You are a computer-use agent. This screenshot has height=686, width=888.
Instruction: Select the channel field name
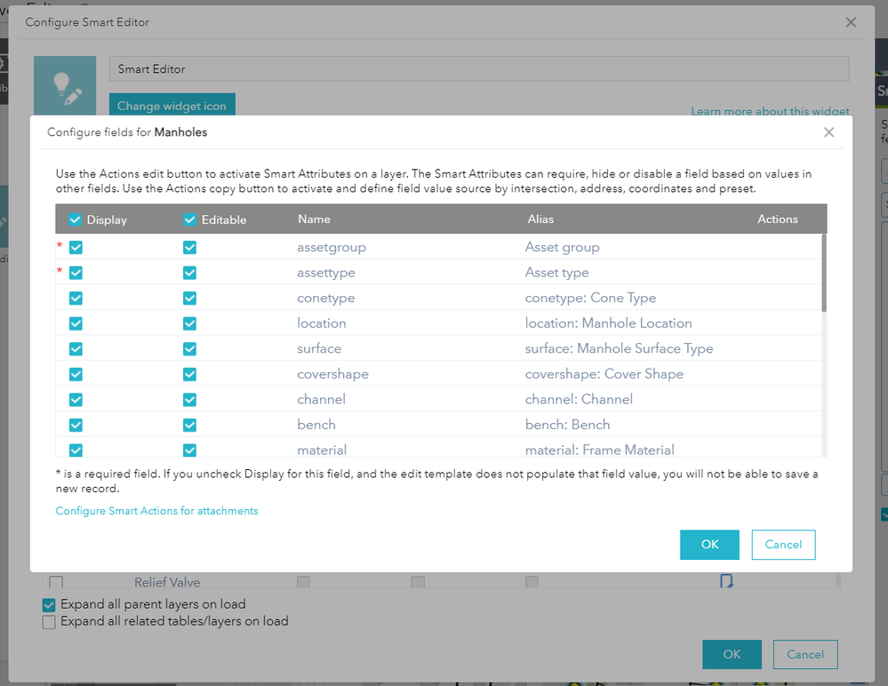tap(321, 400)
